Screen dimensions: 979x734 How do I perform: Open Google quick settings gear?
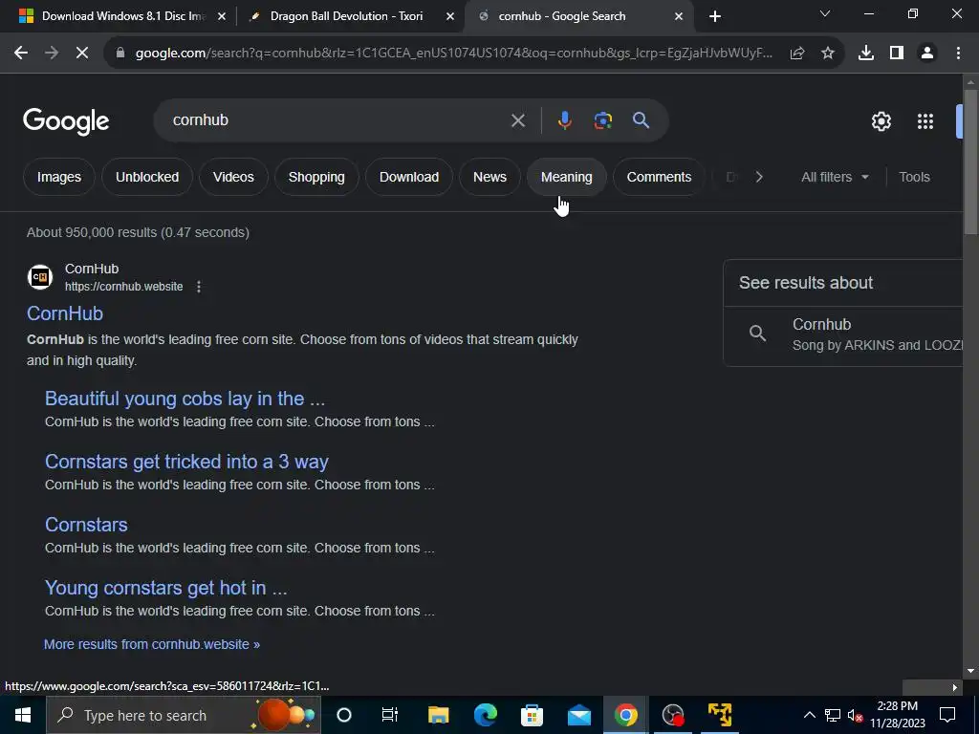pyautogui.click(x=881, y=121)
